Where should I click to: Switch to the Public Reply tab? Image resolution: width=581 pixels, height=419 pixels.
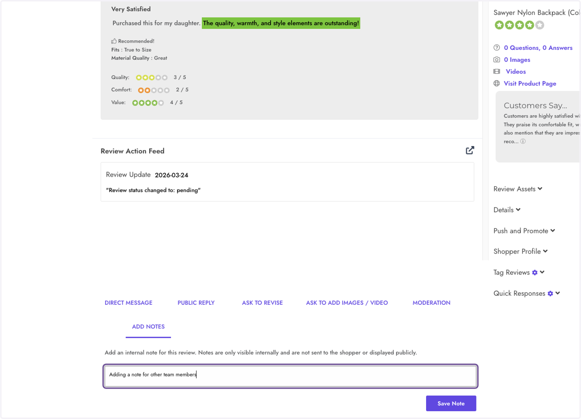pos(196,303)
